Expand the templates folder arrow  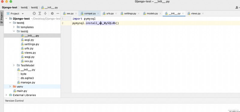14,27
